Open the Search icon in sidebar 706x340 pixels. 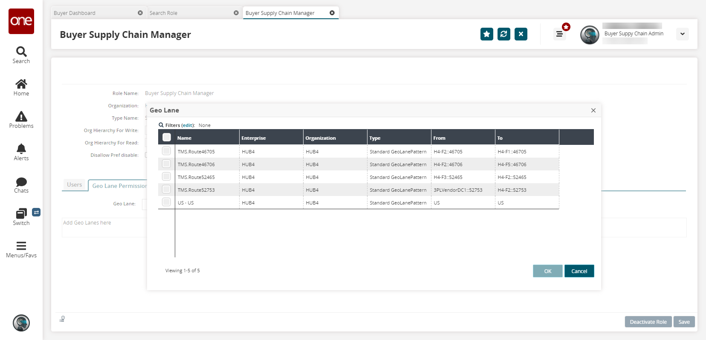coord(21,55)
